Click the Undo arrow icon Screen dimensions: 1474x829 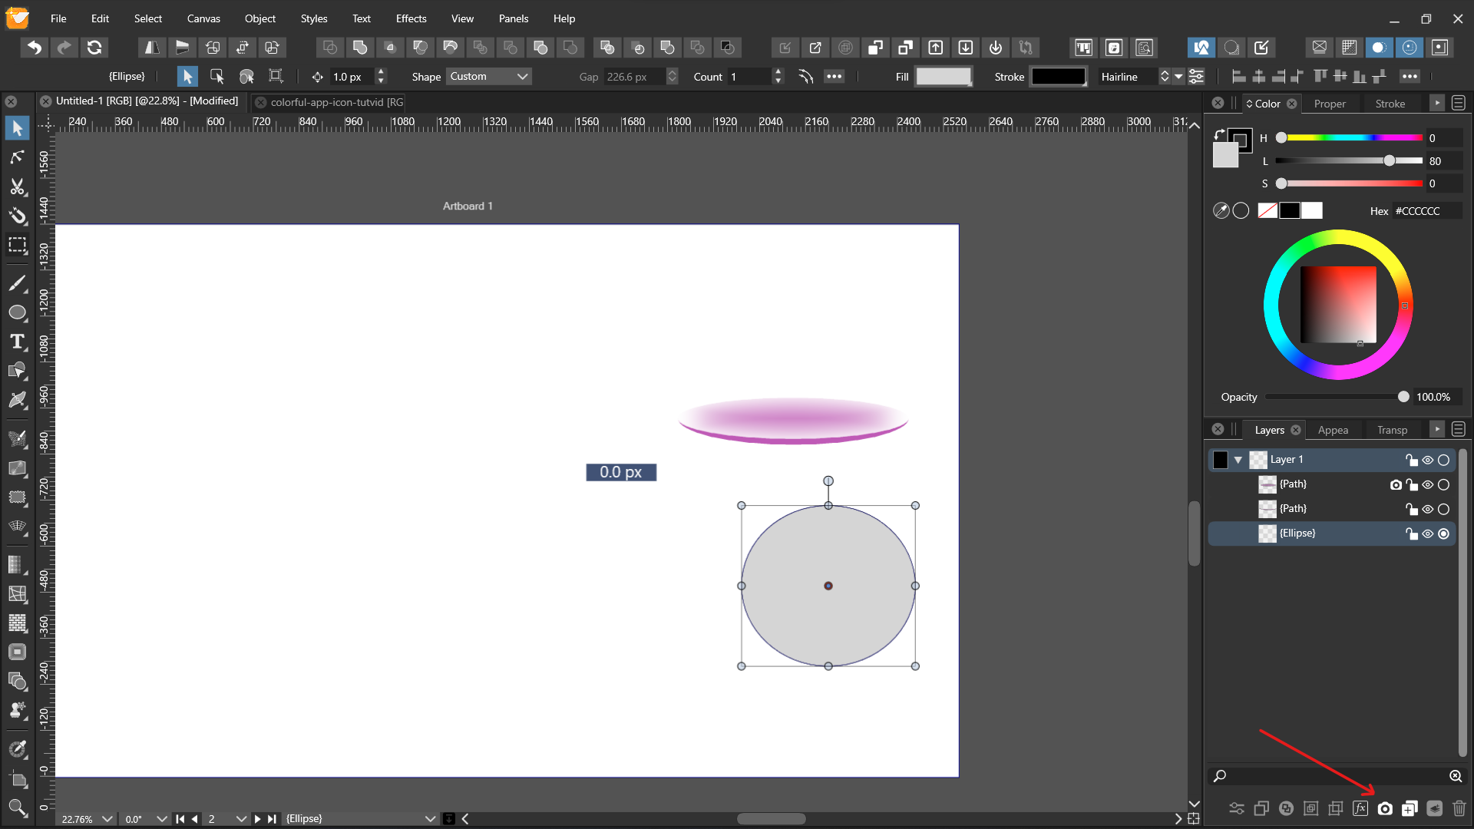(34, 48)
